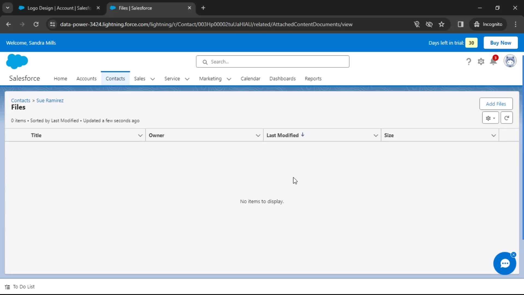Open the Incognito indicator

pos(488,24)
